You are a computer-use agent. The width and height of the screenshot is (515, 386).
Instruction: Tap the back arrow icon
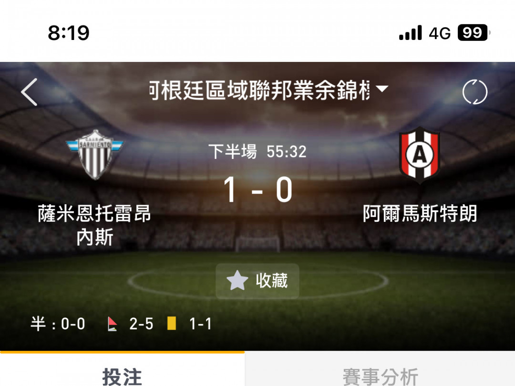pos(29,92)
